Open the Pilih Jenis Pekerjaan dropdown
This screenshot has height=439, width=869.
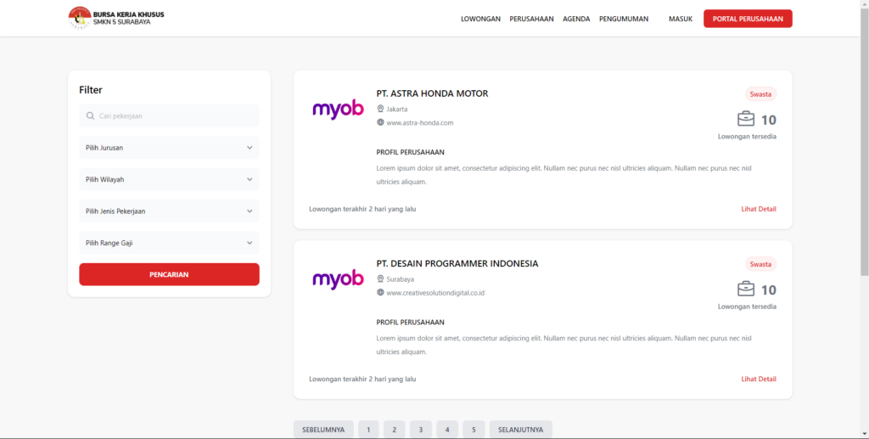(x=169, y=211)
